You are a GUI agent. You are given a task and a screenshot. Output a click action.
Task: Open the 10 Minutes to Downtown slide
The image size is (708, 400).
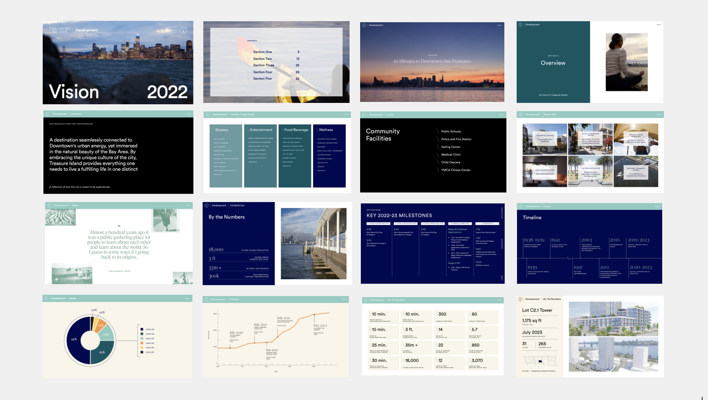432,62
